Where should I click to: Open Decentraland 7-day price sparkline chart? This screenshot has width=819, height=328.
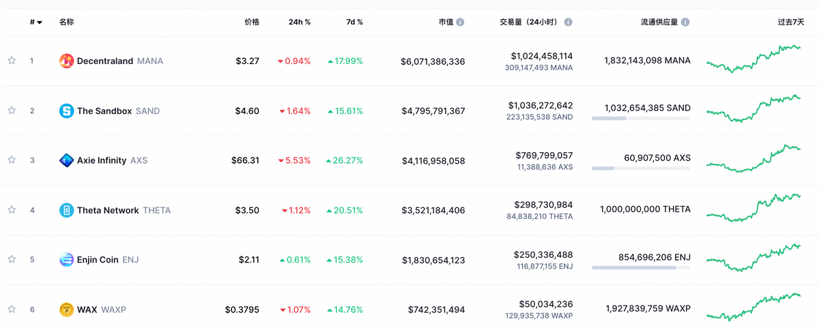[x=754, y=59]
